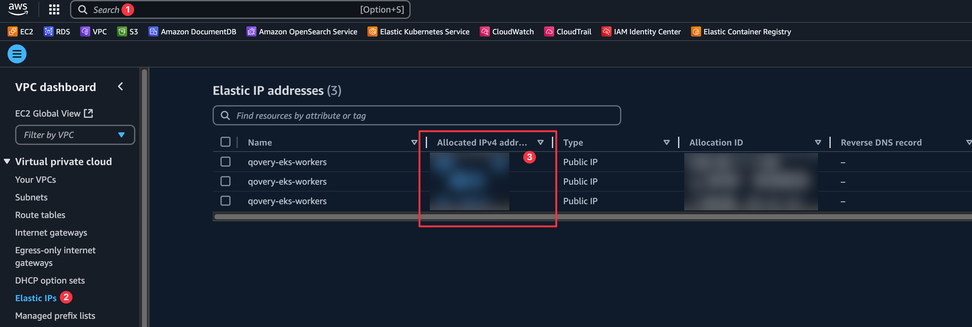
Task: Collapse the Virtual private cloud section
Action: pyautogui.click(x=7, y=161)
